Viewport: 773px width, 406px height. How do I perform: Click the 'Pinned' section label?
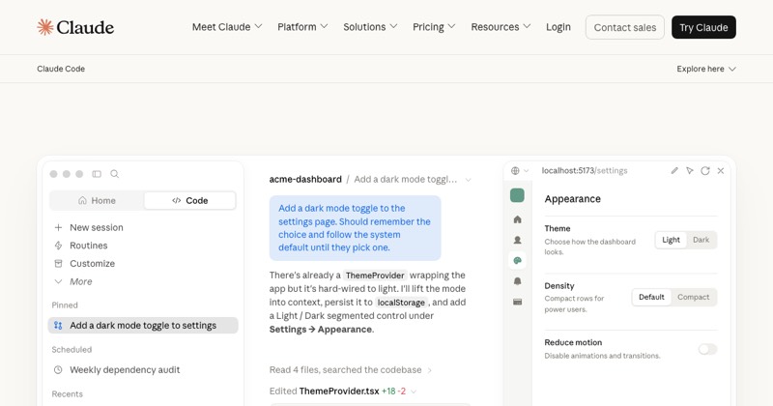(x=65, y=305)
